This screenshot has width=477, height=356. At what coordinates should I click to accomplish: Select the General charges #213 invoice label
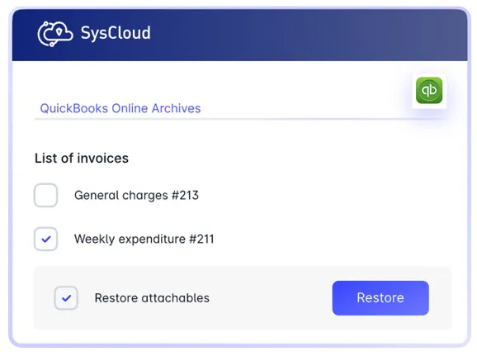[x=137, y=195]
